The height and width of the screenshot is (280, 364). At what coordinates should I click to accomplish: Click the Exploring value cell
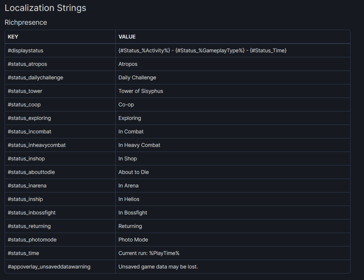pos(130,118)
